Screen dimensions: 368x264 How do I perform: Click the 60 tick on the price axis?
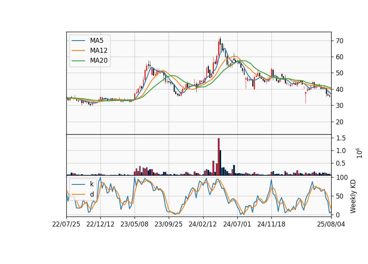point(339,57)
